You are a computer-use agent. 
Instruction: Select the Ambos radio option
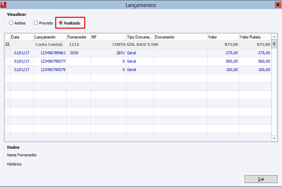[17, 23]
